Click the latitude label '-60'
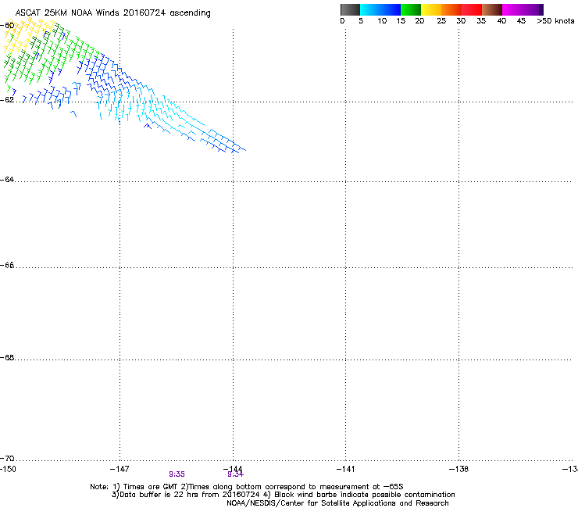Image resolution: width=578 pixels, height=508 pixels. click(x=7, y=26)
